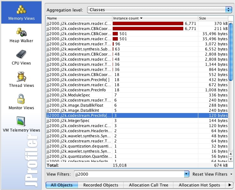235x190 pixels.
Task: Open the Memory Views section icon
Action: pos(21,10)
